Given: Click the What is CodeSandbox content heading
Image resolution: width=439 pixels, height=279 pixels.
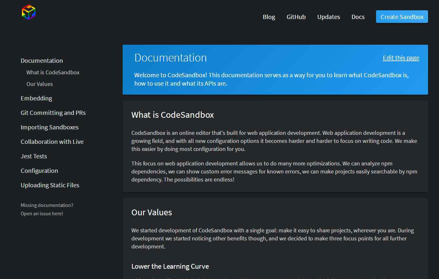Looking at the screenshot, I should [x=173, y=115].
